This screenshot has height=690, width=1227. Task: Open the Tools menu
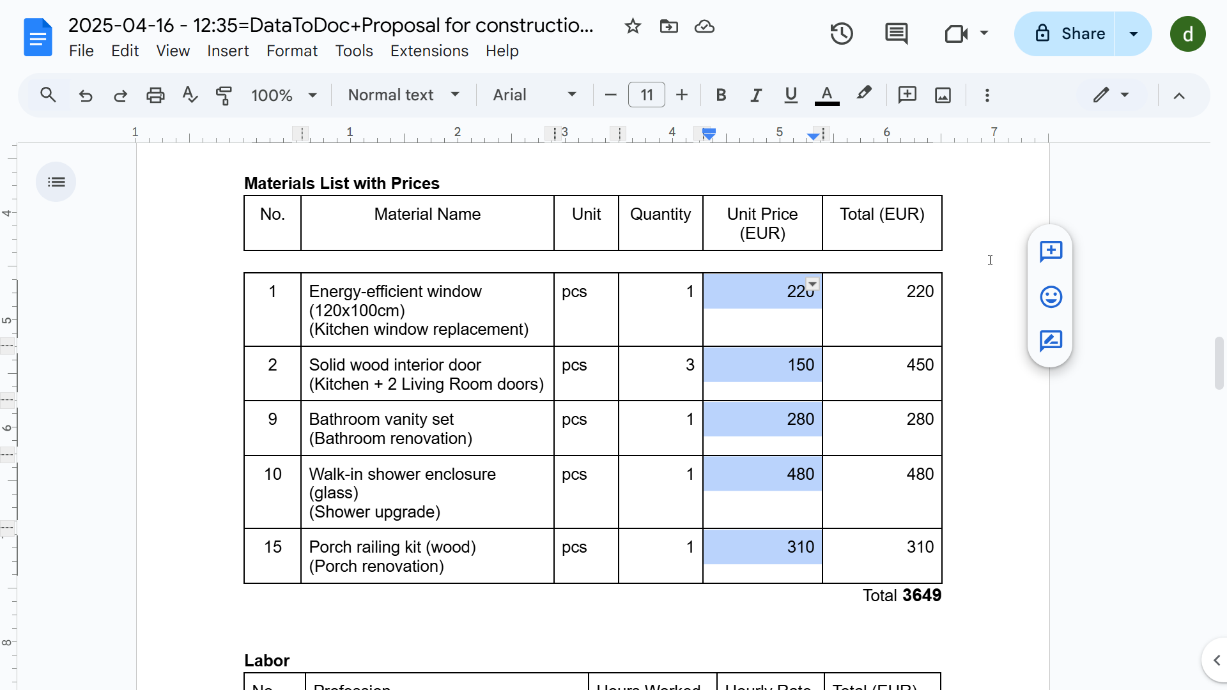click(x=354, y=51)
